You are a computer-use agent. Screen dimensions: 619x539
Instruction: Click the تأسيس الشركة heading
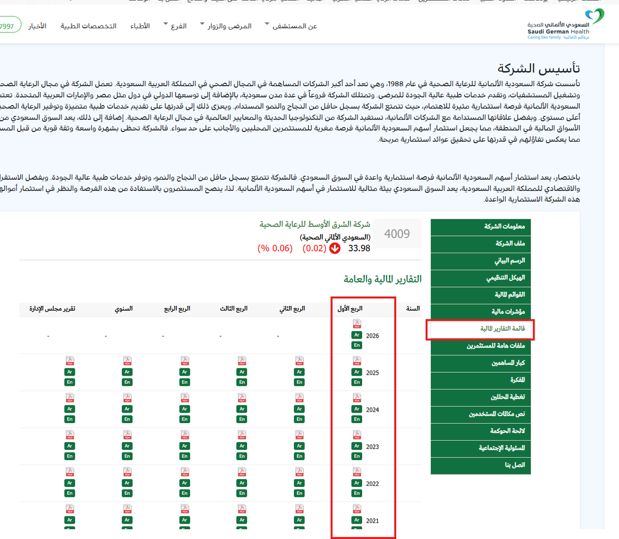click(539, 69)
